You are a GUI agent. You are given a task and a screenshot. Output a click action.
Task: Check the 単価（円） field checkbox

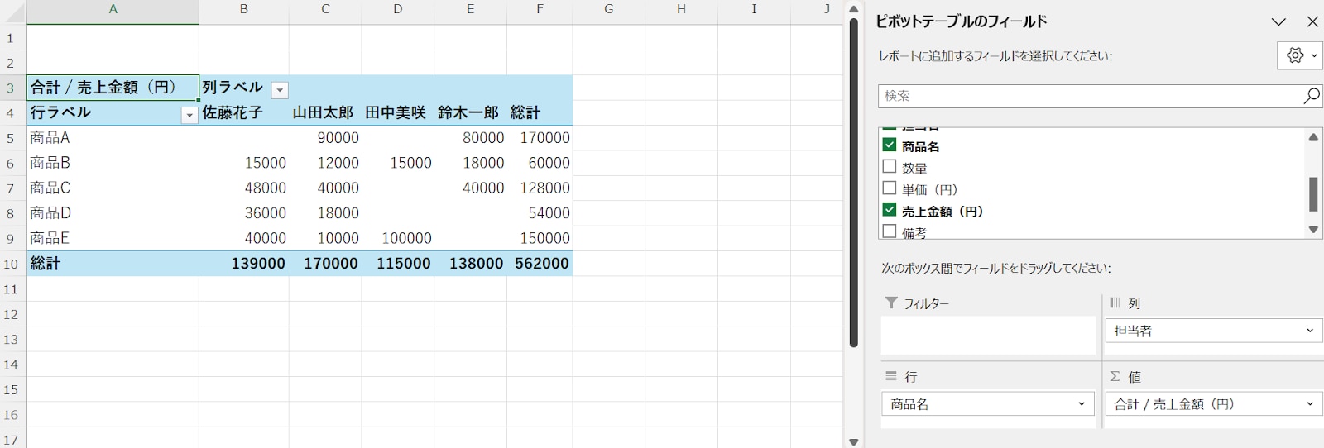(x=890, y=188)
